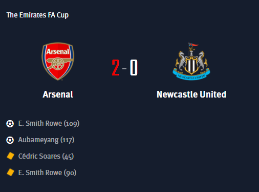Click yellow card icon beside Cédric Soares

[10, 156]
